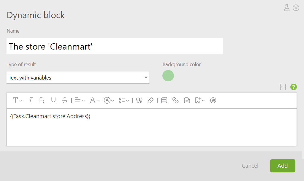Viewport: 304px width, 181px height.
Task: Open the code view icon
Action: point(187,100)
